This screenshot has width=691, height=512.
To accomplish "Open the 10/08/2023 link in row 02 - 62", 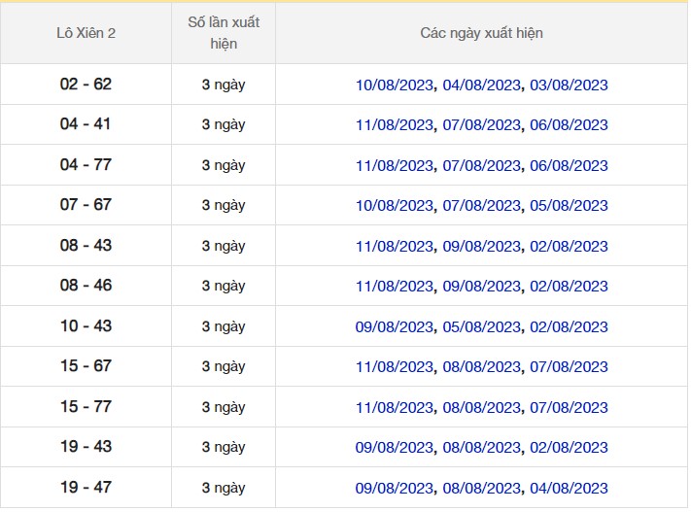I will [395, 85].
